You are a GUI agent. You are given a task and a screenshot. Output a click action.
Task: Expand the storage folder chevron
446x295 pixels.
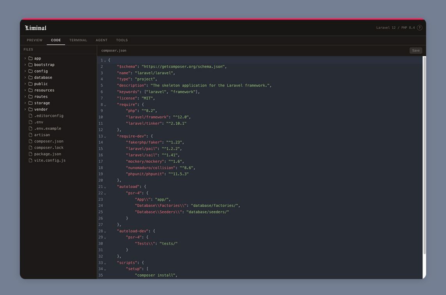(25, 103)
